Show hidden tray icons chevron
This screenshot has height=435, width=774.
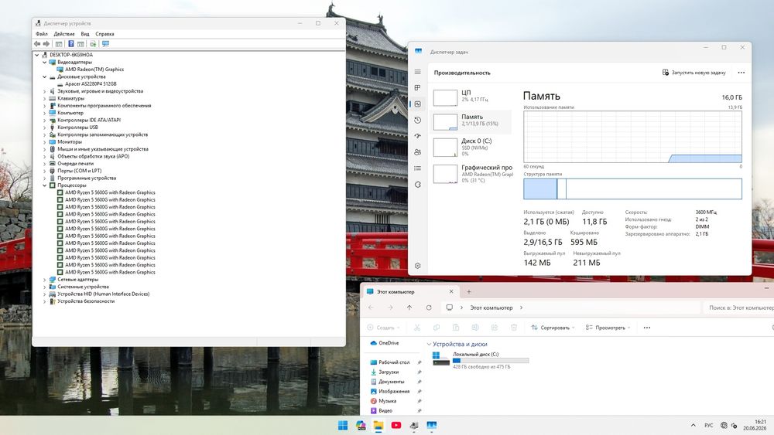pyautogui.click(x=693, y=425)
